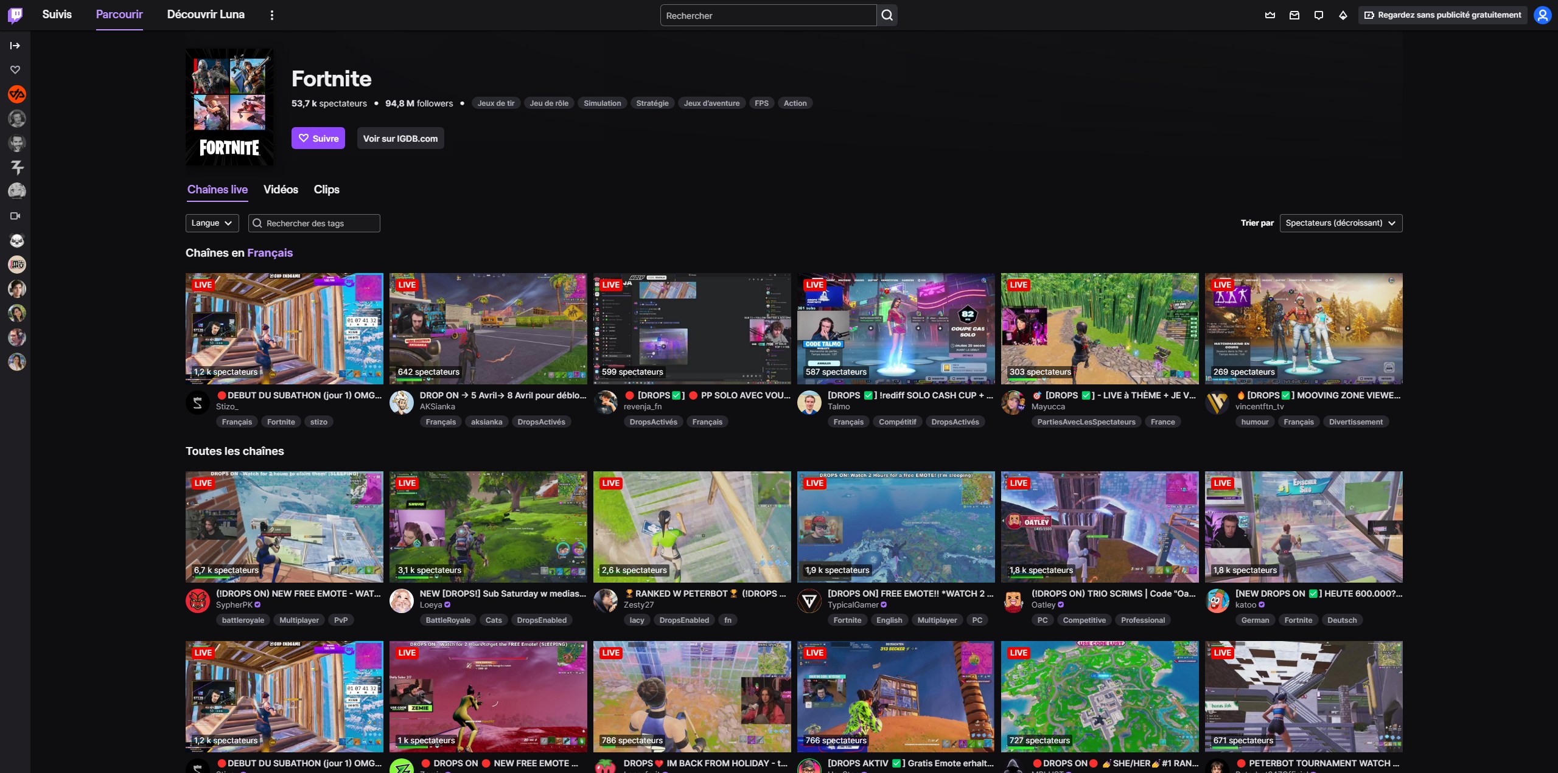Open the three-dot menu beside Découvrir Luna

pos(271,14)
